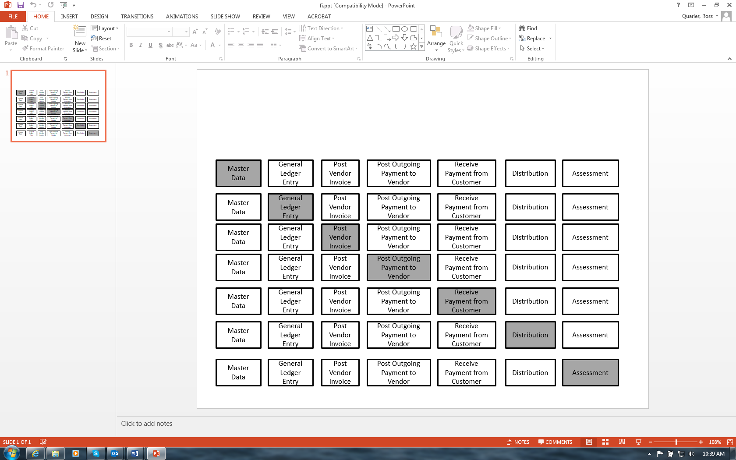
Task: Expand the shapes gallery More arrow
Action: click(x=422, y=46)
